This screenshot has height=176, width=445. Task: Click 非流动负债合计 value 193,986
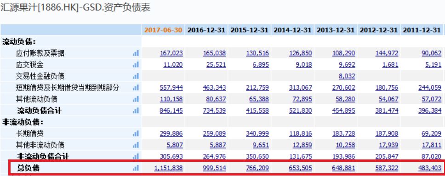coord(344,156)
